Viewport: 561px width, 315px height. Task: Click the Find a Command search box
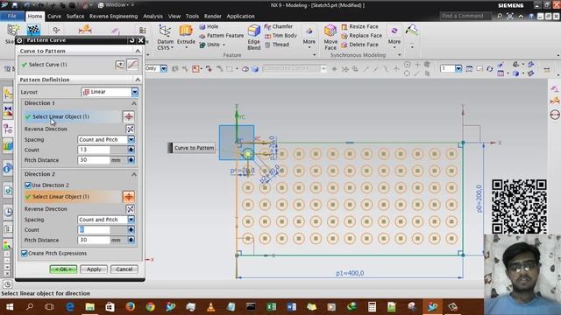pyautogui.click(x=466, y=16)
